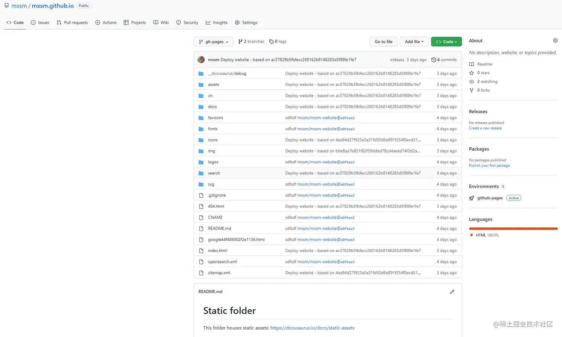The image size is (562, 337).
Task: Click the eye icon beside 2 watching
Action: 471,82
